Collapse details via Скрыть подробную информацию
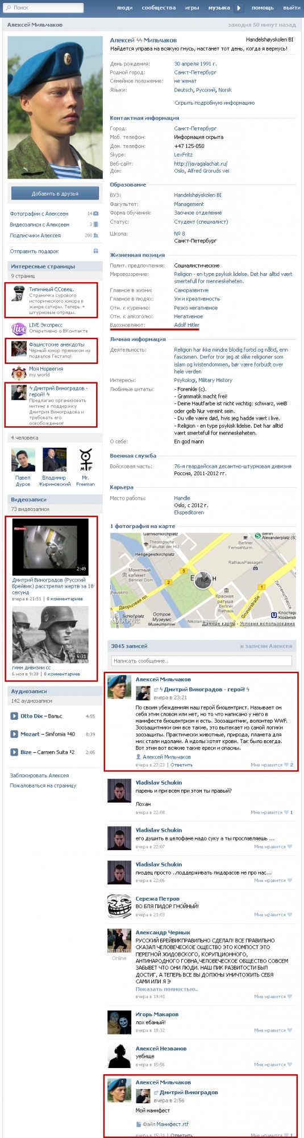The image size is (304, 1138). point(214,103)
